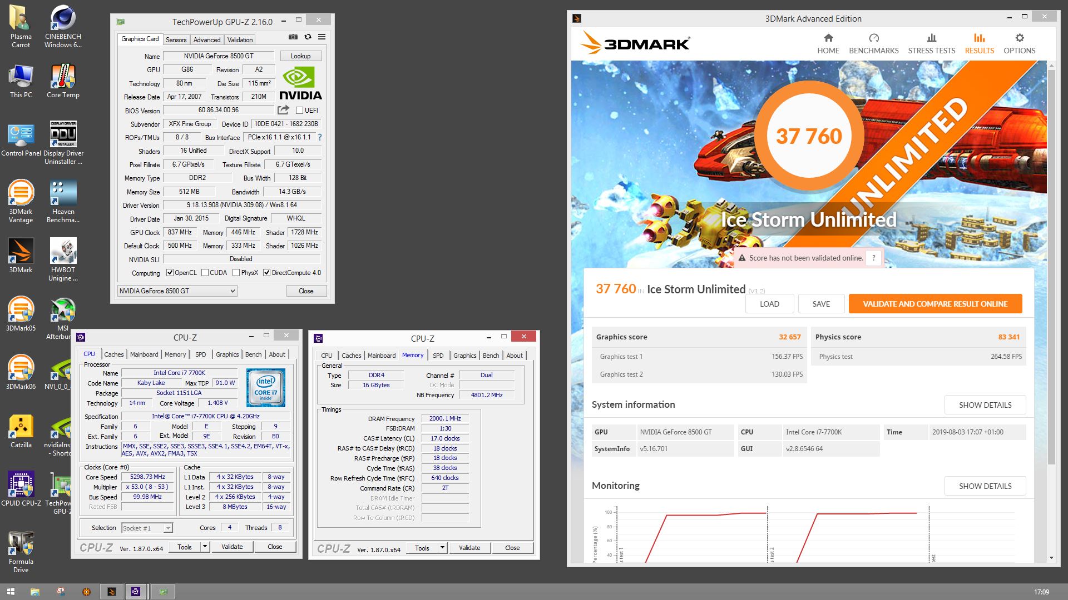Image resolution: width=1068 pixels, height=600 pixels.
Task: Open Socket #1 selection dropdown
Action: pos(147,528)
